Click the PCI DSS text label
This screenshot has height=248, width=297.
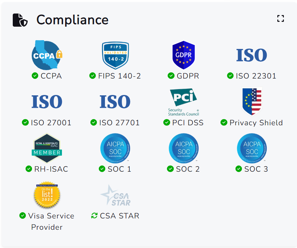click(188, 123)
